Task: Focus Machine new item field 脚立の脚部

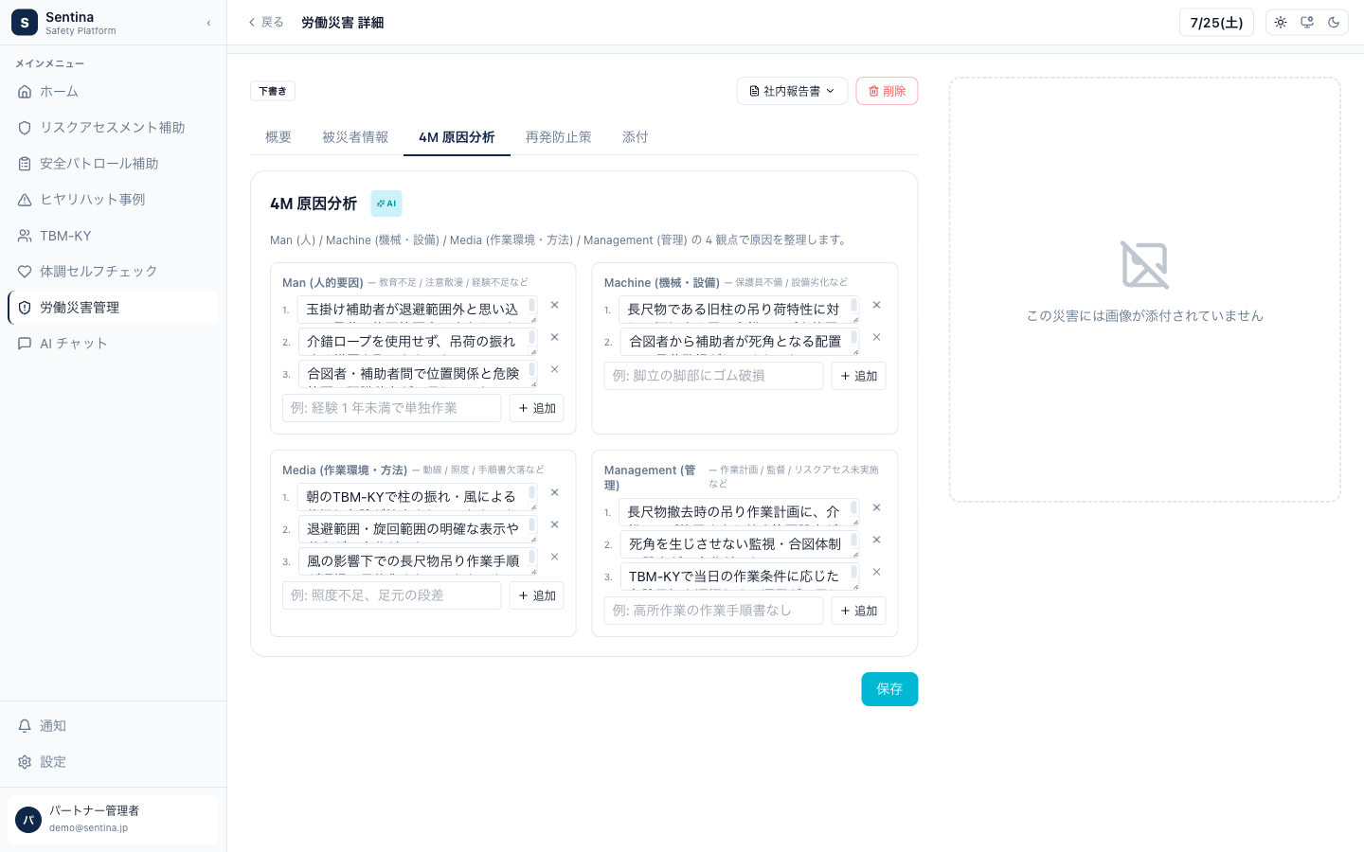Action: point(714,376)
